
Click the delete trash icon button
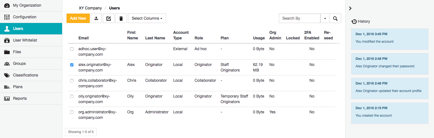121,18
